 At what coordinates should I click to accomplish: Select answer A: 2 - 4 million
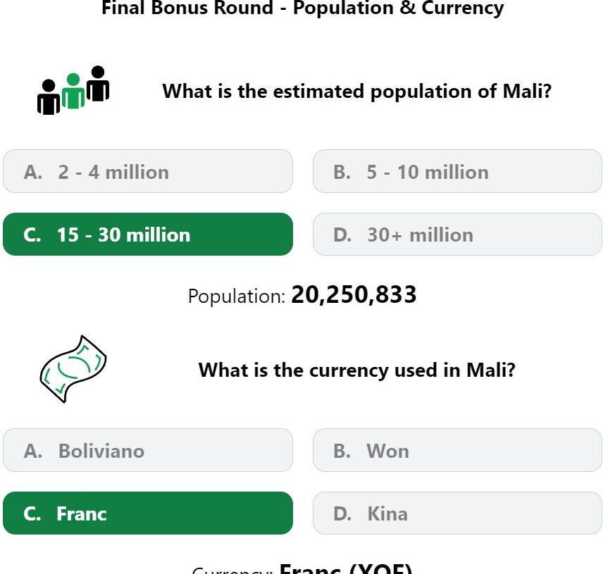tap(148, 171)
